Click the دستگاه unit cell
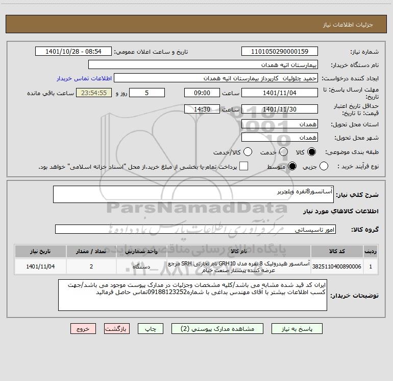The height and width of the screenshot is (381, 393). [141, 266]
